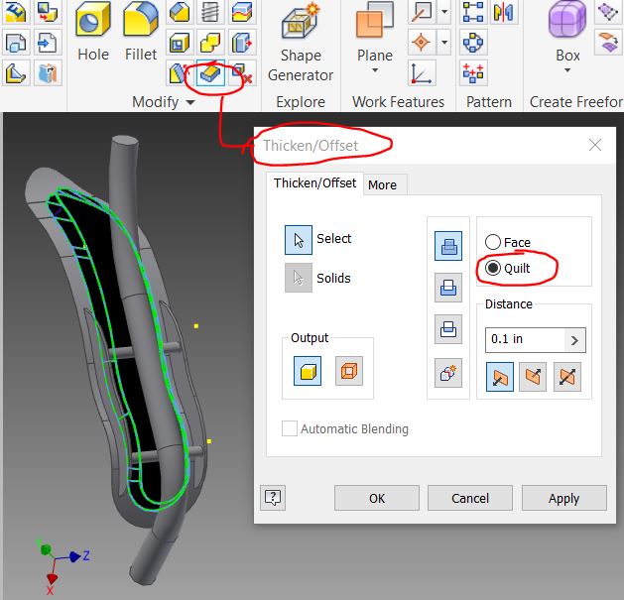Click the Import tool icon
Screen dimensions: 624x600
pos(48,43)
